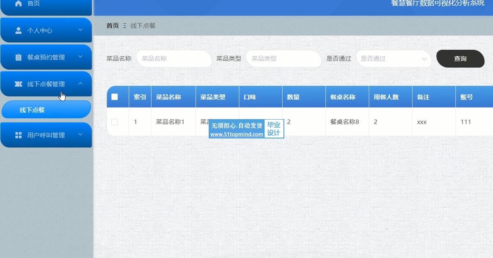Click the clipboard icon beside 餐桌预约管理

pos(18,57)
